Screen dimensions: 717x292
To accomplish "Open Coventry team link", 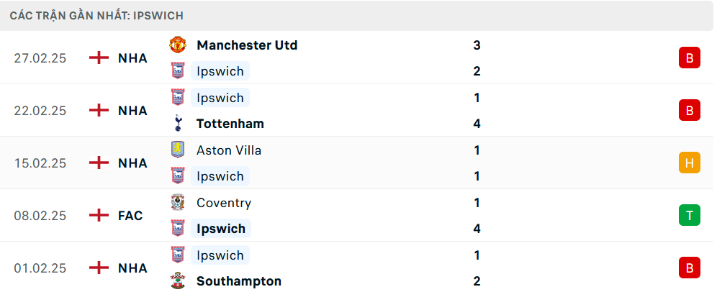I will 224,203.
